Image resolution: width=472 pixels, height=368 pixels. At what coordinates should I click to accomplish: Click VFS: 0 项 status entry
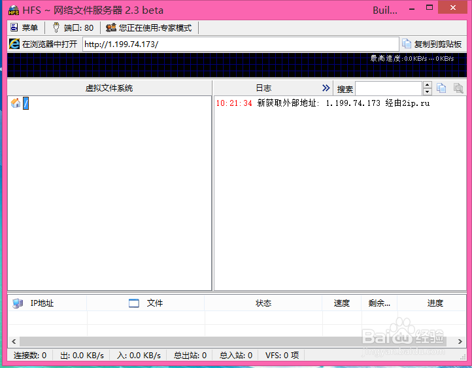click(x=282, y=356)
